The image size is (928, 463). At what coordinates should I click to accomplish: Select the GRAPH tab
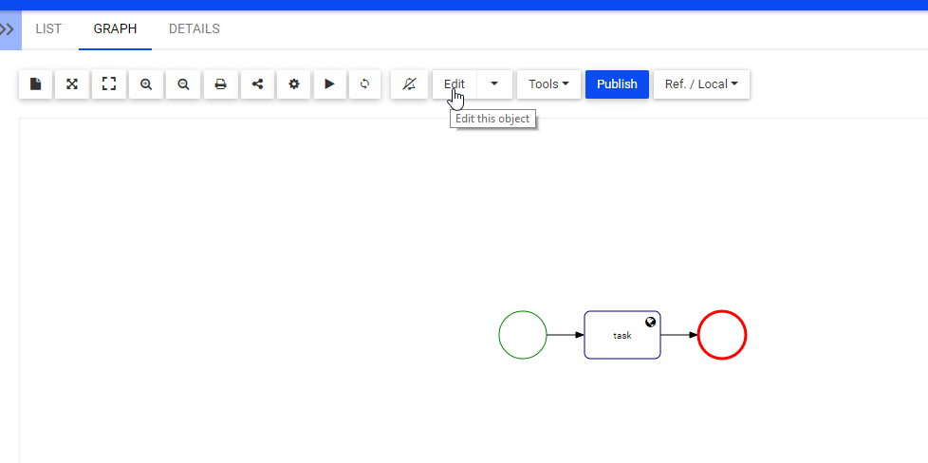tap(116, 29)
